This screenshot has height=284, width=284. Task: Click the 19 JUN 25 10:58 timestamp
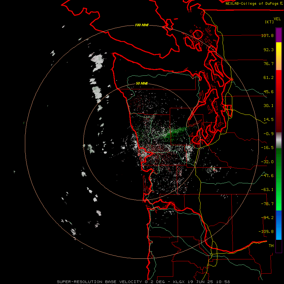coord(208,282)
